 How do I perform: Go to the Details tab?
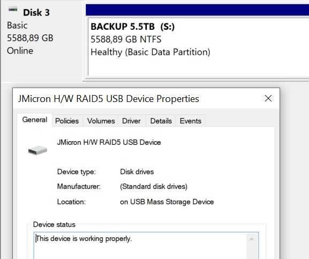(161, 121)
